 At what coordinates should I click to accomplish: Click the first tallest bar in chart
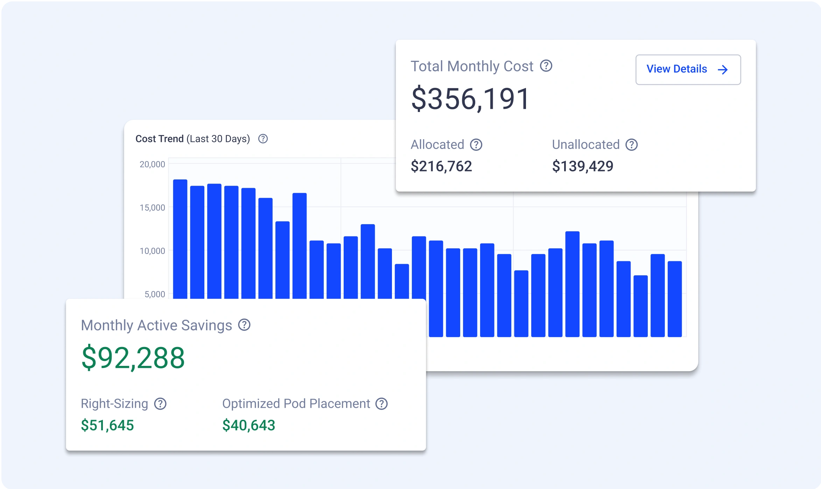180,238
